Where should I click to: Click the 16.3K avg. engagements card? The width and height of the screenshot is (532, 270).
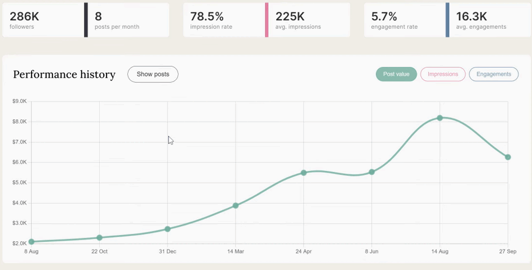(x=489, y=20)
